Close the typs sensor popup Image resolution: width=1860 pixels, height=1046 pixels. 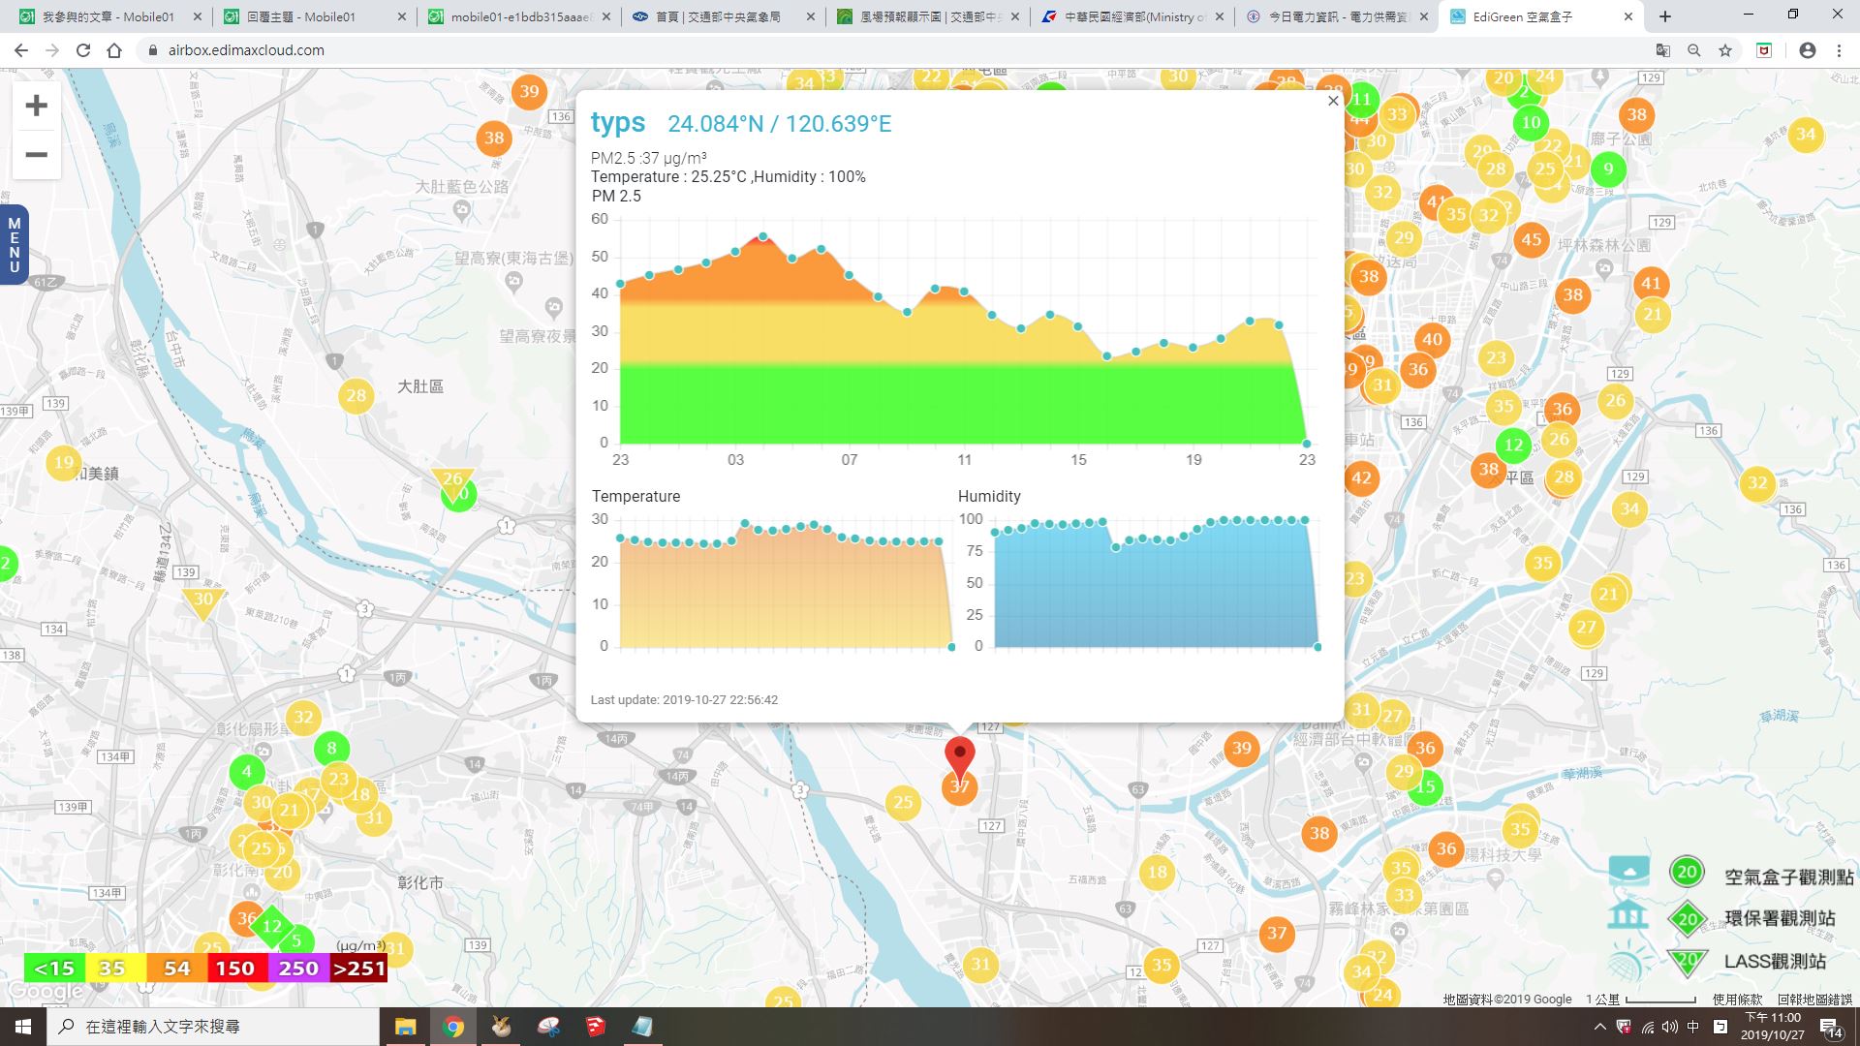[x=1333, y=101]
